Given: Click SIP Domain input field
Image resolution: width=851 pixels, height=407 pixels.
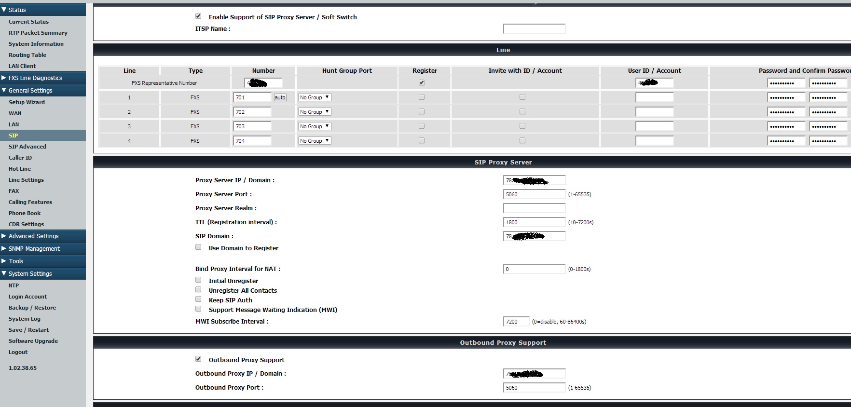Looking at the screenshot, I should (534, 236).
